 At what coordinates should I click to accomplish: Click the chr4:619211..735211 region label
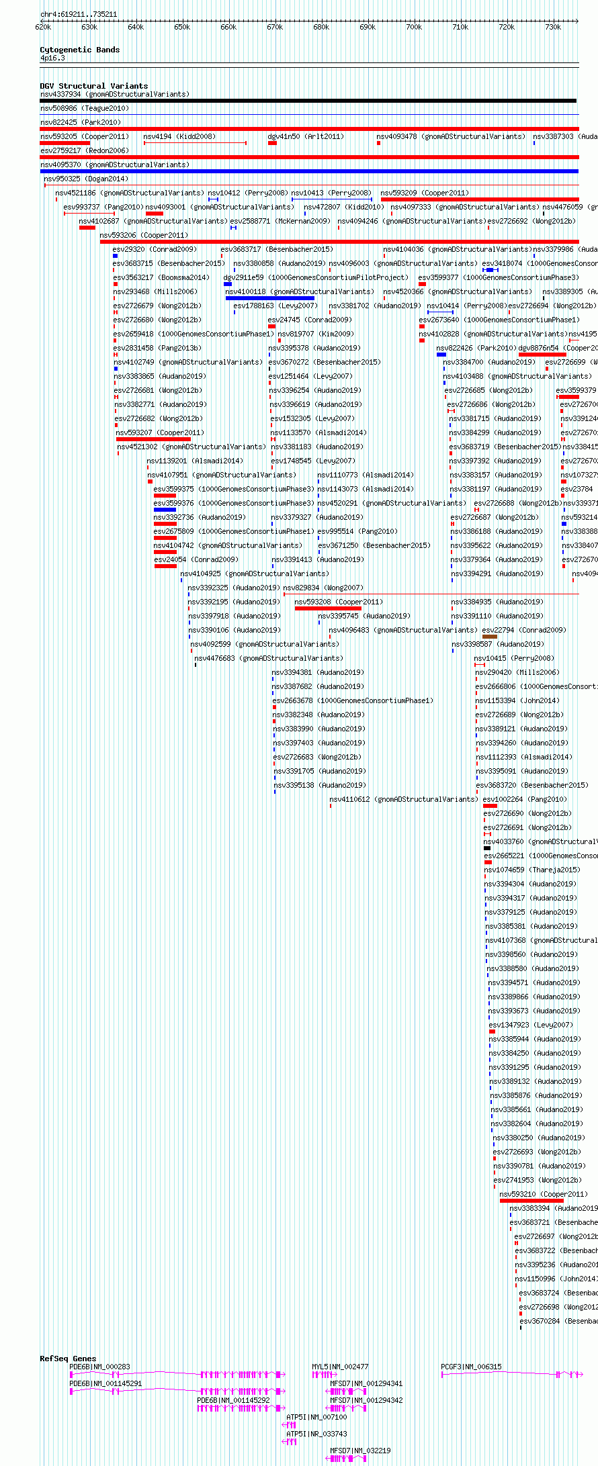click(x=79, y=14)
